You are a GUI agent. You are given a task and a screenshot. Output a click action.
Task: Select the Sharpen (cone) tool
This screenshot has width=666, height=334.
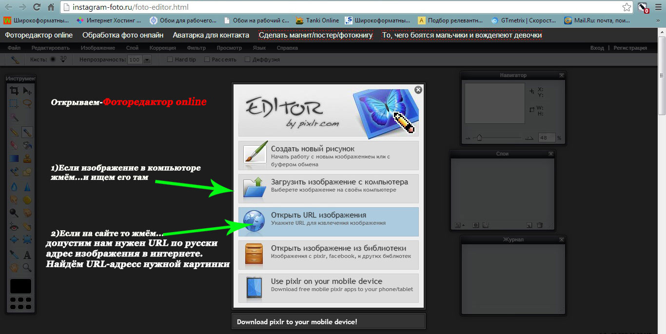(27, 187)
